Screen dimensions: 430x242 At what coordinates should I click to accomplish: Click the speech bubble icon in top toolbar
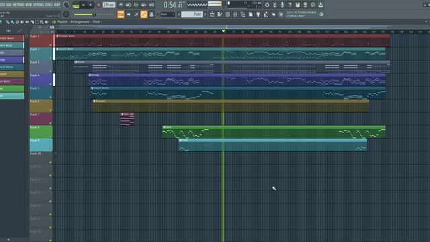[x=313, y=5]
